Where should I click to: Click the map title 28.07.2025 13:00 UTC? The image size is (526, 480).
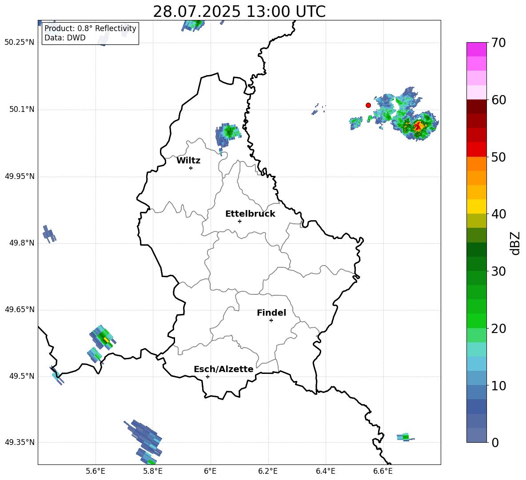[239, 12]
